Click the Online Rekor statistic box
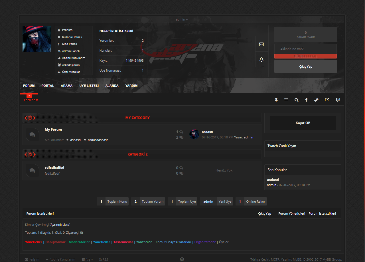This screenshot has height=262, width=365. [x=251, y=201]
